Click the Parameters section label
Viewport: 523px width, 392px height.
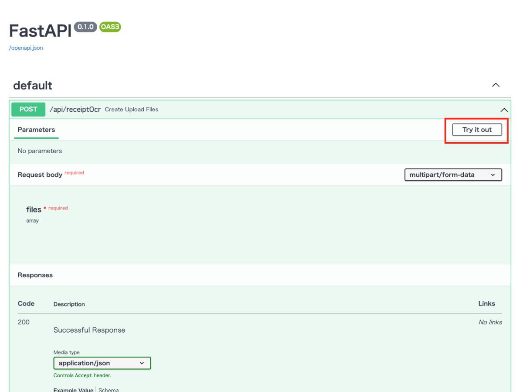point(36,130)
